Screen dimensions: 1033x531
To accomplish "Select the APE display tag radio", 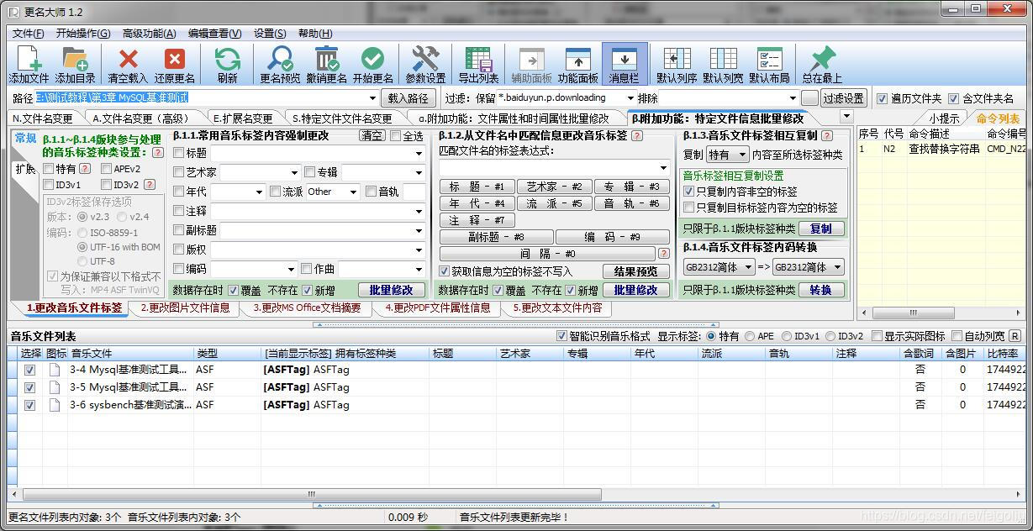I will (750, 336).
